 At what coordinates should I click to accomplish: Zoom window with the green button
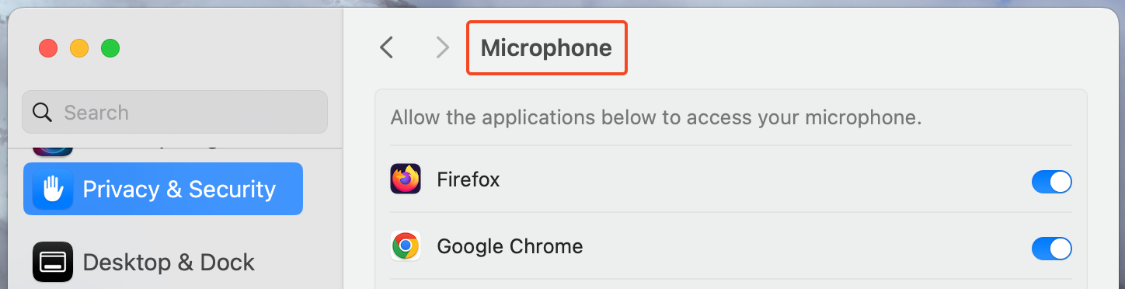tap(110, 48)
